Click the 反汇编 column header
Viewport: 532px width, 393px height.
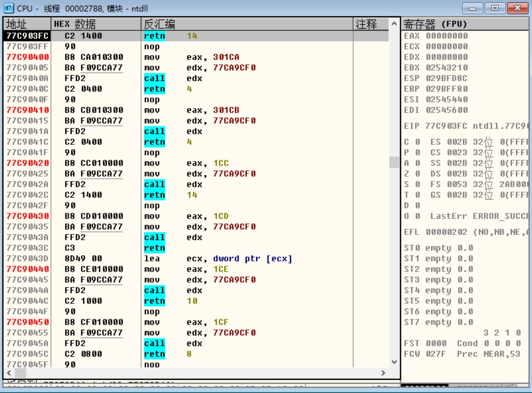click(x=247, y=24)
